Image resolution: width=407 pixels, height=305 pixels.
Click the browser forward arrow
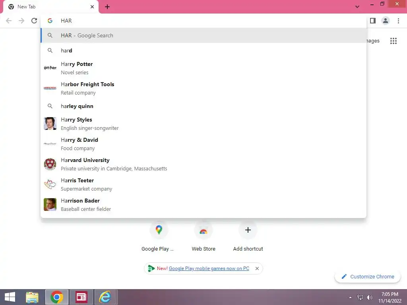click(21, 21)
